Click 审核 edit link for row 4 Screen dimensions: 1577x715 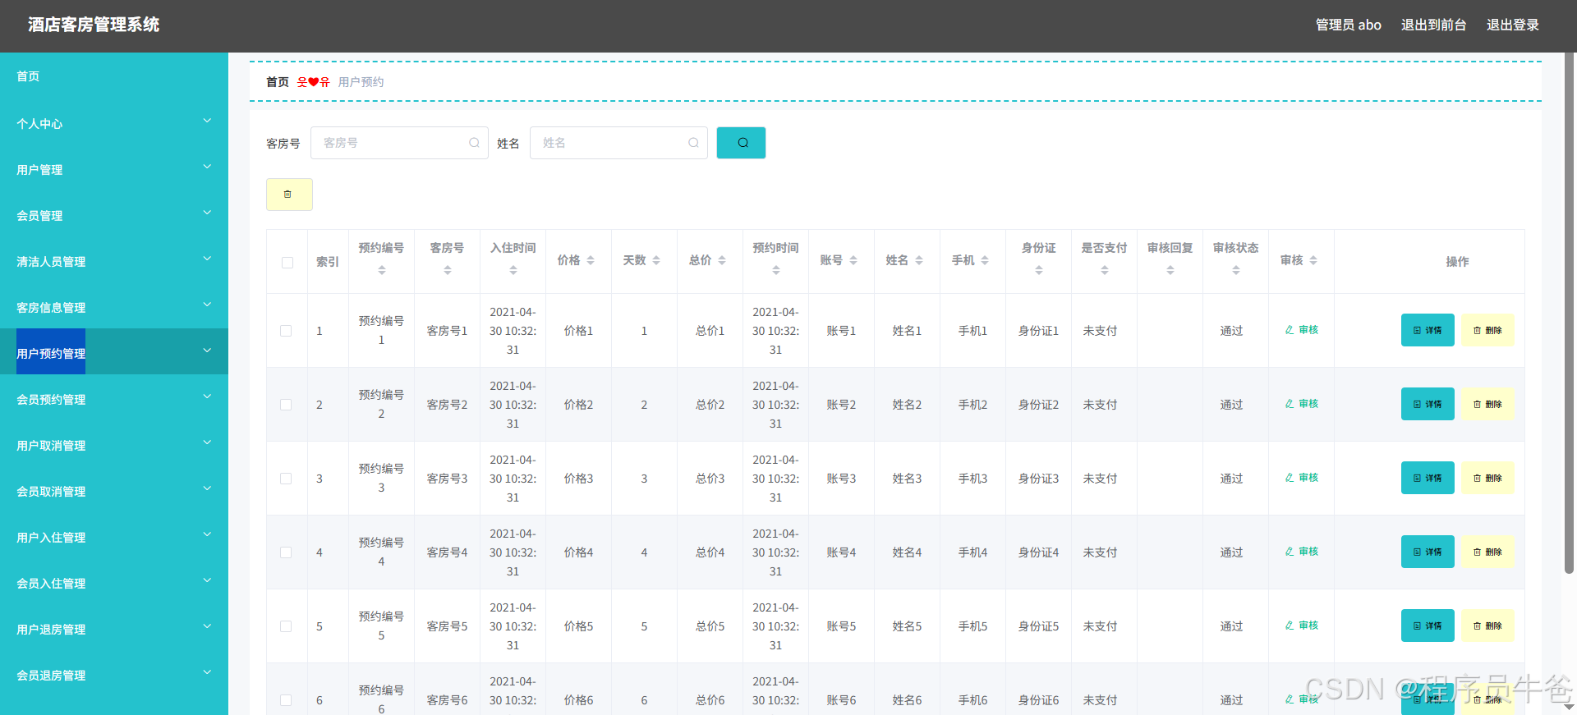[1302, 552]
